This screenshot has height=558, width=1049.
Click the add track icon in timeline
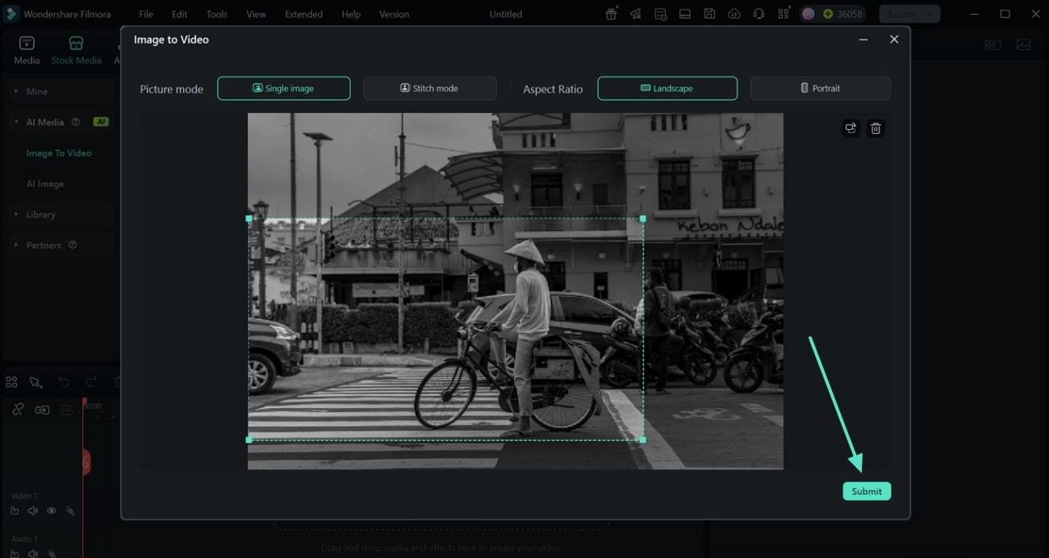[x=66, y=410]
